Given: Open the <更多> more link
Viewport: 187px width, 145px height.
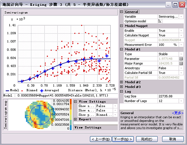Looking at the screenshot, I should 178,113.
